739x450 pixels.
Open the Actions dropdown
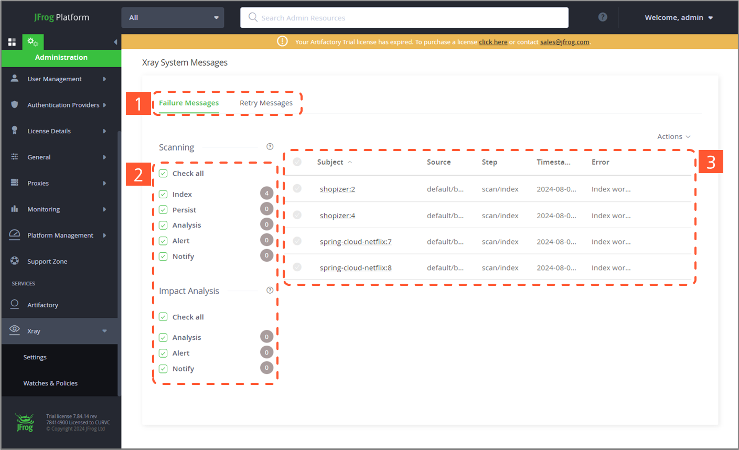click(674, 136)
